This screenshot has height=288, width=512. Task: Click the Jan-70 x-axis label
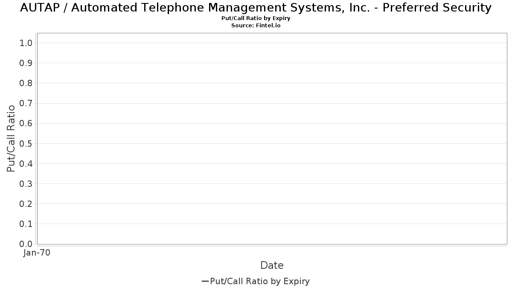click(37, 253)
